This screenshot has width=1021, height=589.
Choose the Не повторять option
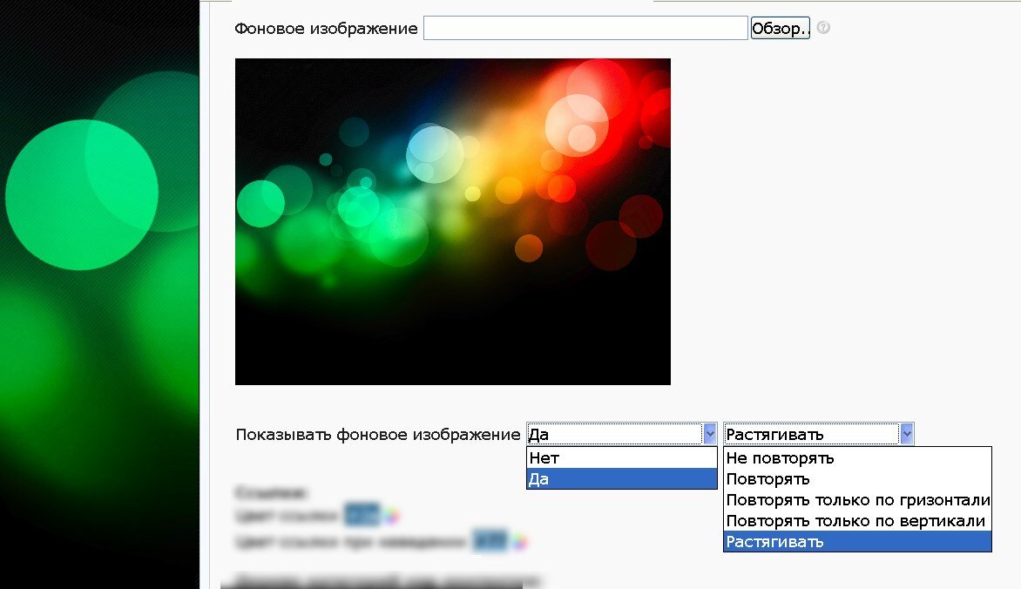[857, 458]
